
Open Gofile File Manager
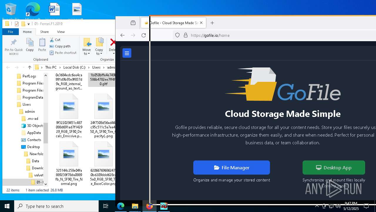tap(231, 168)
